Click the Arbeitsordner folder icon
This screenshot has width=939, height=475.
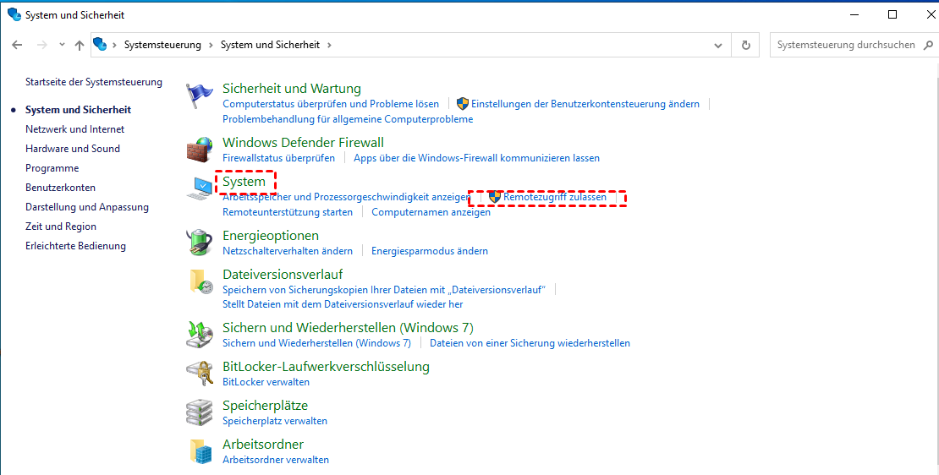(200, 451)
